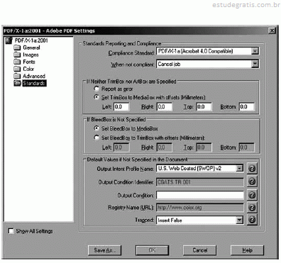Click the BleedBox Right offset field
Viewport: 281px width, 263px height.
tap(165, 147)
